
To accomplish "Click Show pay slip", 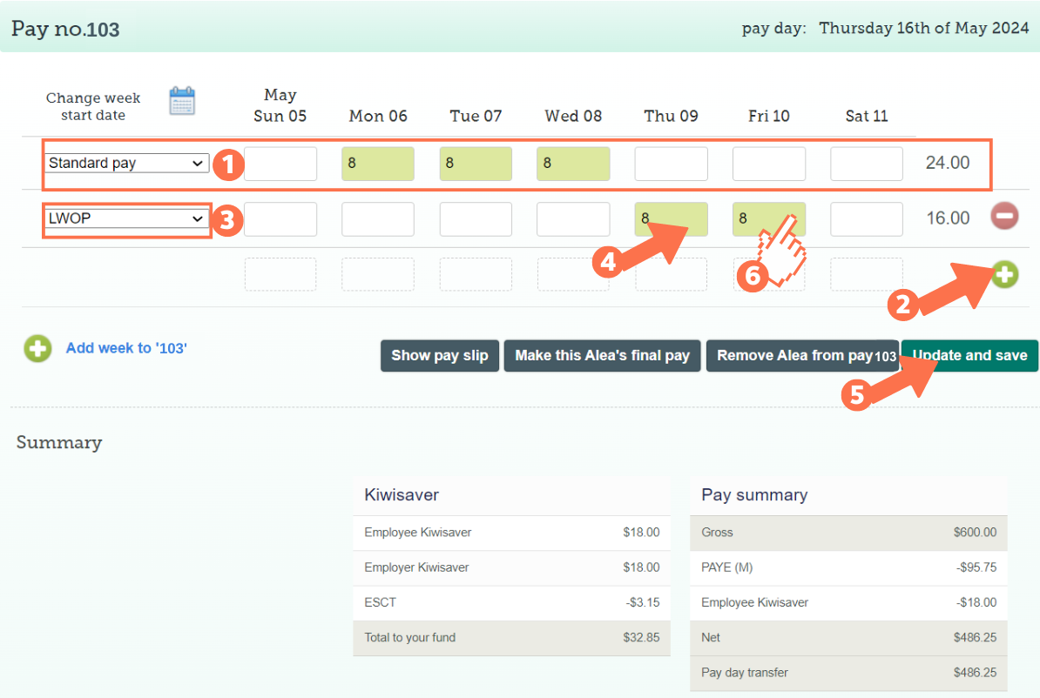I will pyautogui.click(x=439, y=355).
